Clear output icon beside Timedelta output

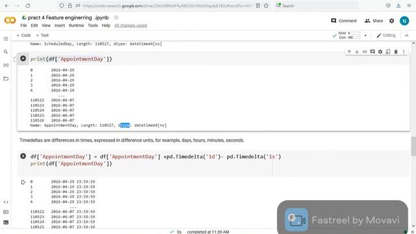point(23,182)
